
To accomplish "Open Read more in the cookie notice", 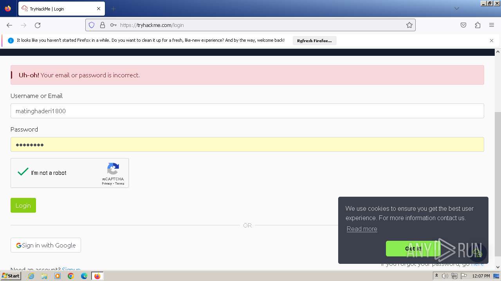I will 362,229.
